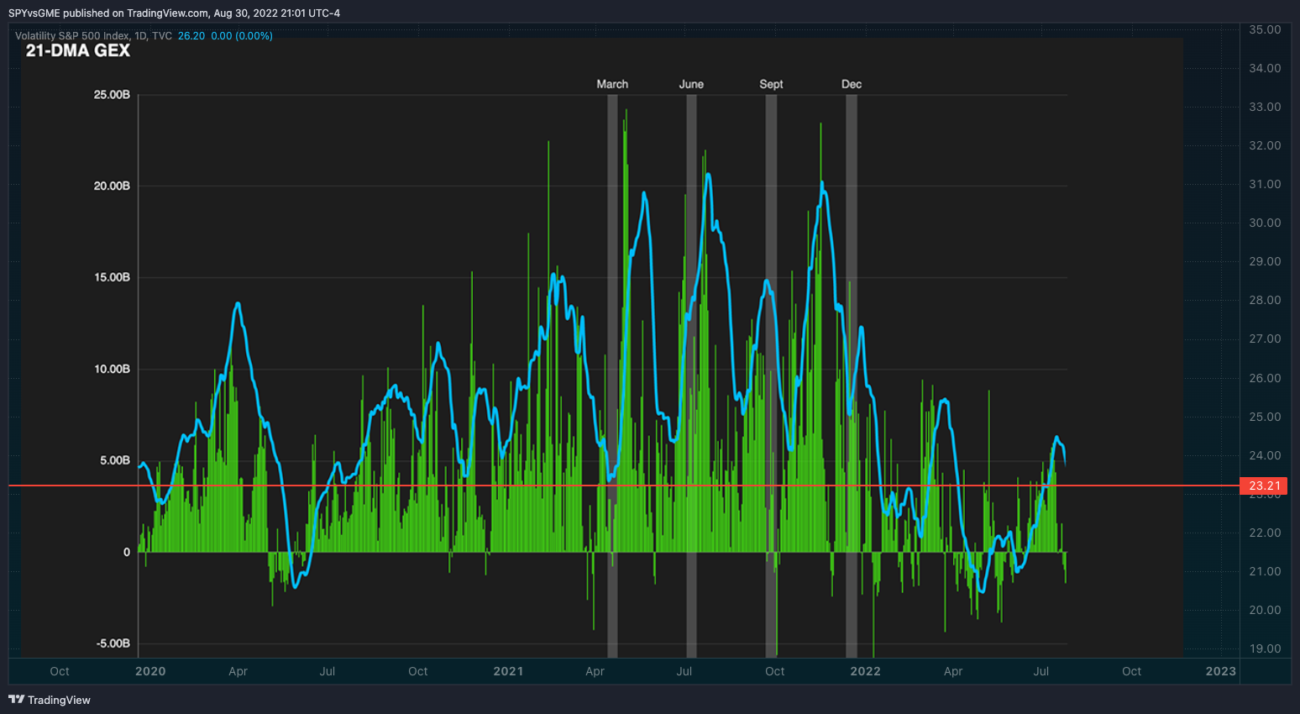This screenshot has height=714, width=1300.
Task: Click the 26.20 current value in header
Action: [x=191, y=36]
